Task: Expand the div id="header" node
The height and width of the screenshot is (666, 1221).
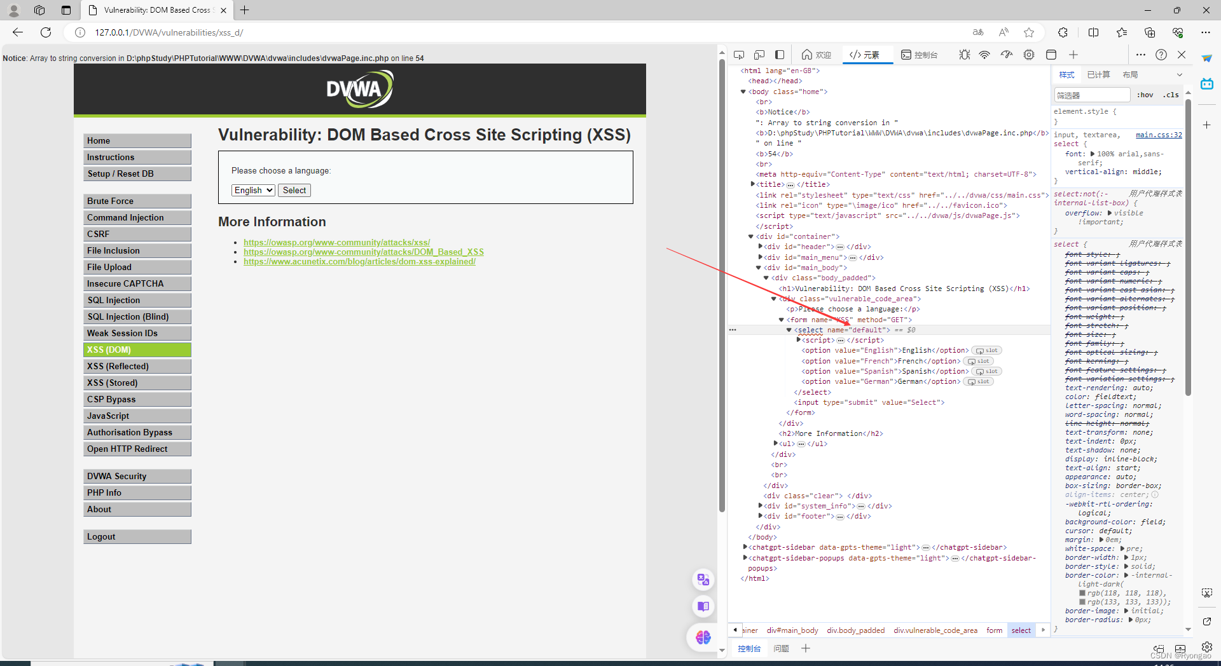Action: pos(760,247)
